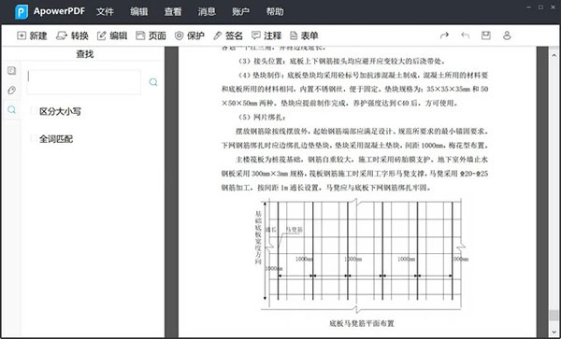Image resolution: width=561 pixels, height=339 pixels.
Task: Click the magnifier search button
Action: [153, 82]
